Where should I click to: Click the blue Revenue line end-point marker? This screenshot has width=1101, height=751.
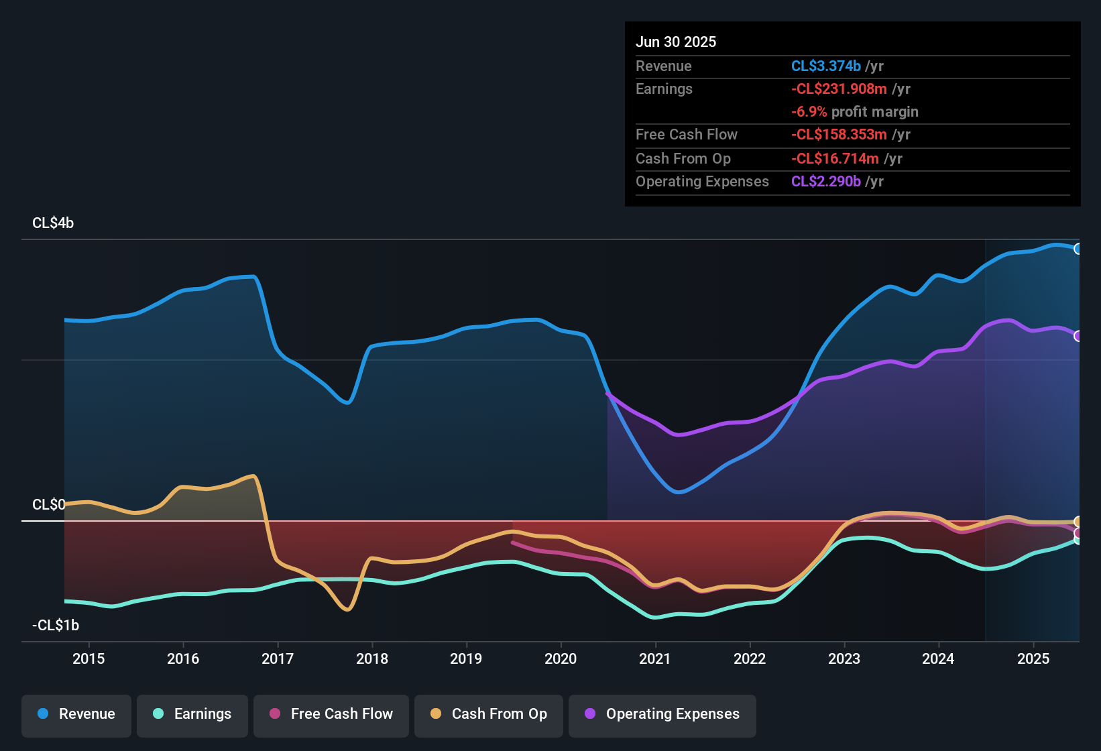[1078, 249]
